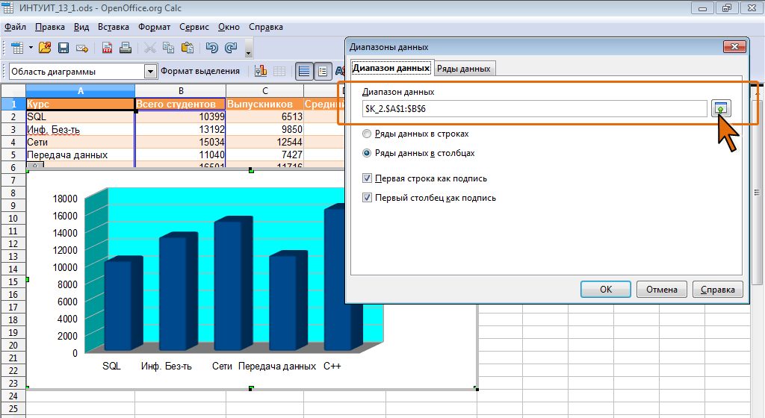This screenshot has height=418, width=765.
Task: Select 'Ряды данных в столбцах' radio button
Action: pyautogui.click(x=367, y=153)
